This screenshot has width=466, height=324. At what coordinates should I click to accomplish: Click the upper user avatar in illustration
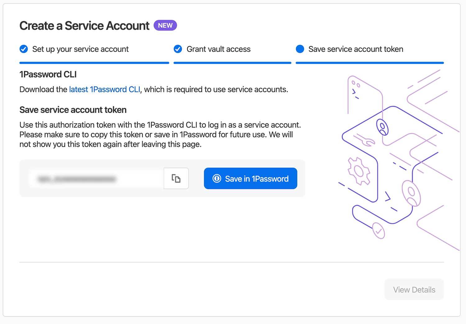(382, 127)
